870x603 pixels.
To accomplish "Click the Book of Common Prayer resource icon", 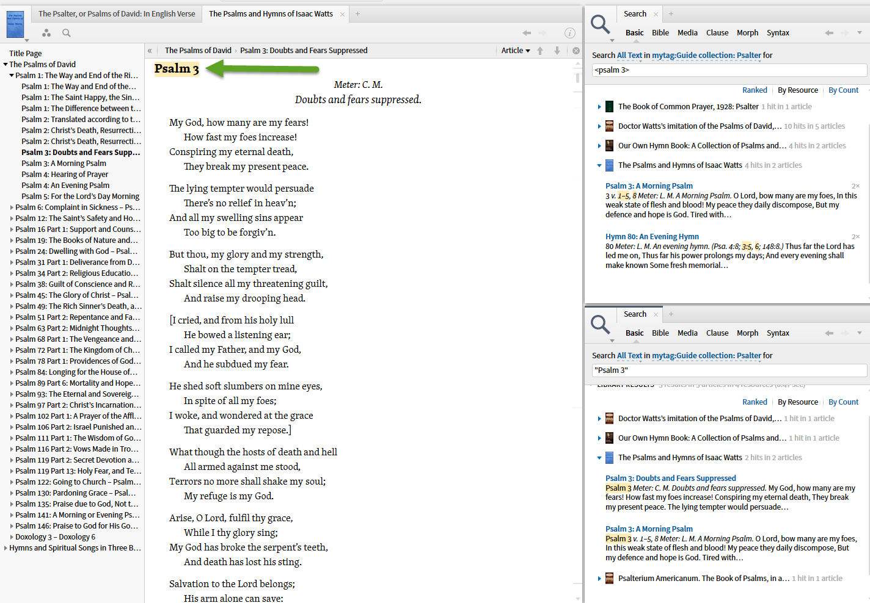I will point(609,107).
